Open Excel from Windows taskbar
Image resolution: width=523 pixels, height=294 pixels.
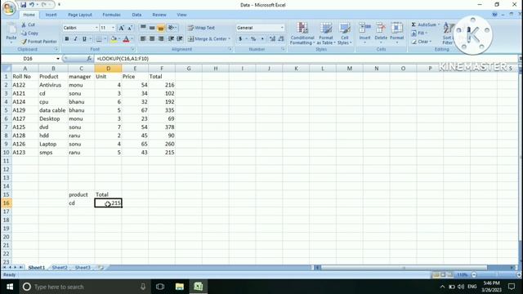tap(198, 287)
